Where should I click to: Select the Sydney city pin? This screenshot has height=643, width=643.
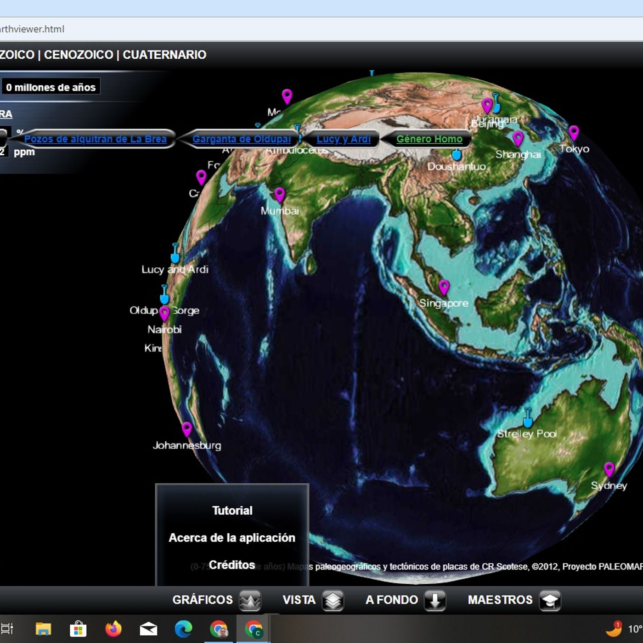click(x=609, y=470)
